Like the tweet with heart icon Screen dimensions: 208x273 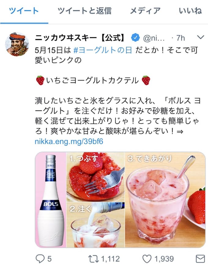147,259
